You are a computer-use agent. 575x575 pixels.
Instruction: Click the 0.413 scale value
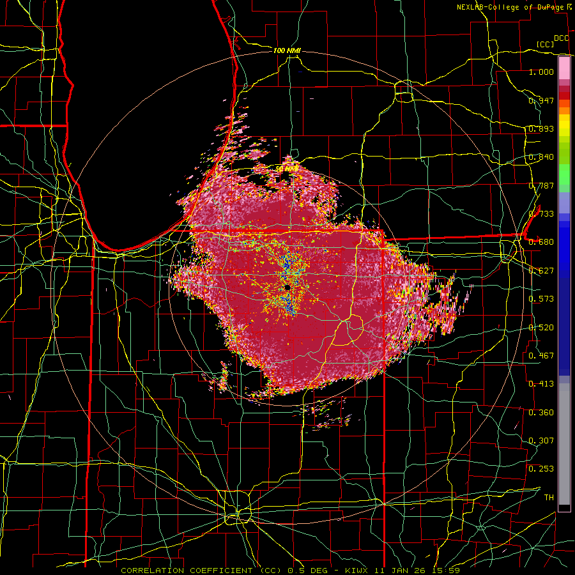pyautogui.click(x=541, y=384)
